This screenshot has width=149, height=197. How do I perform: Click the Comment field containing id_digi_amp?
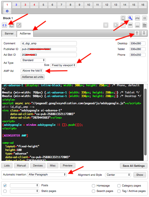[49, 43]
